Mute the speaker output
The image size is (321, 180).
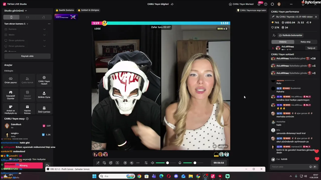pyautogui.click(x=152, y=163)
